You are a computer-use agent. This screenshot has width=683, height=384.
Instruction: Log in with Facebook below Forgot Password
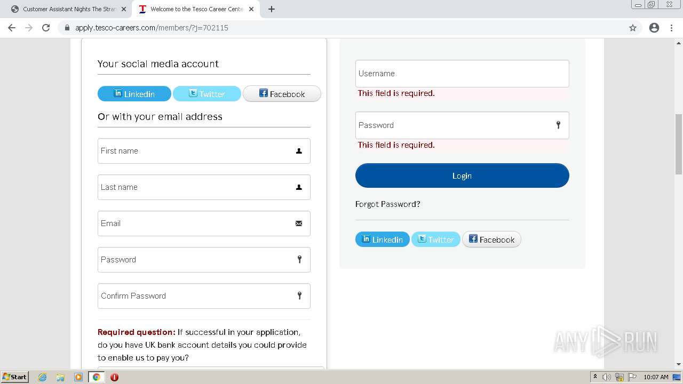pyautogui.click(x=491, y=239)
